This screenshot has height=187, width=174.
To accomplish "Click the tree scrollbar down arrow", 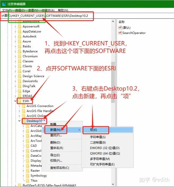I will tap(113, 184).
